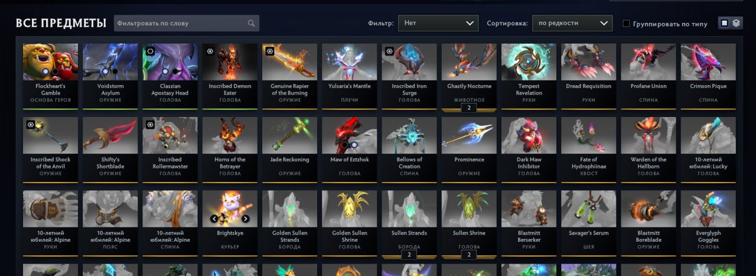756x276 pixels.
Task: Click left arrow on Brightskye courier
Action: [x=214, y=219]
